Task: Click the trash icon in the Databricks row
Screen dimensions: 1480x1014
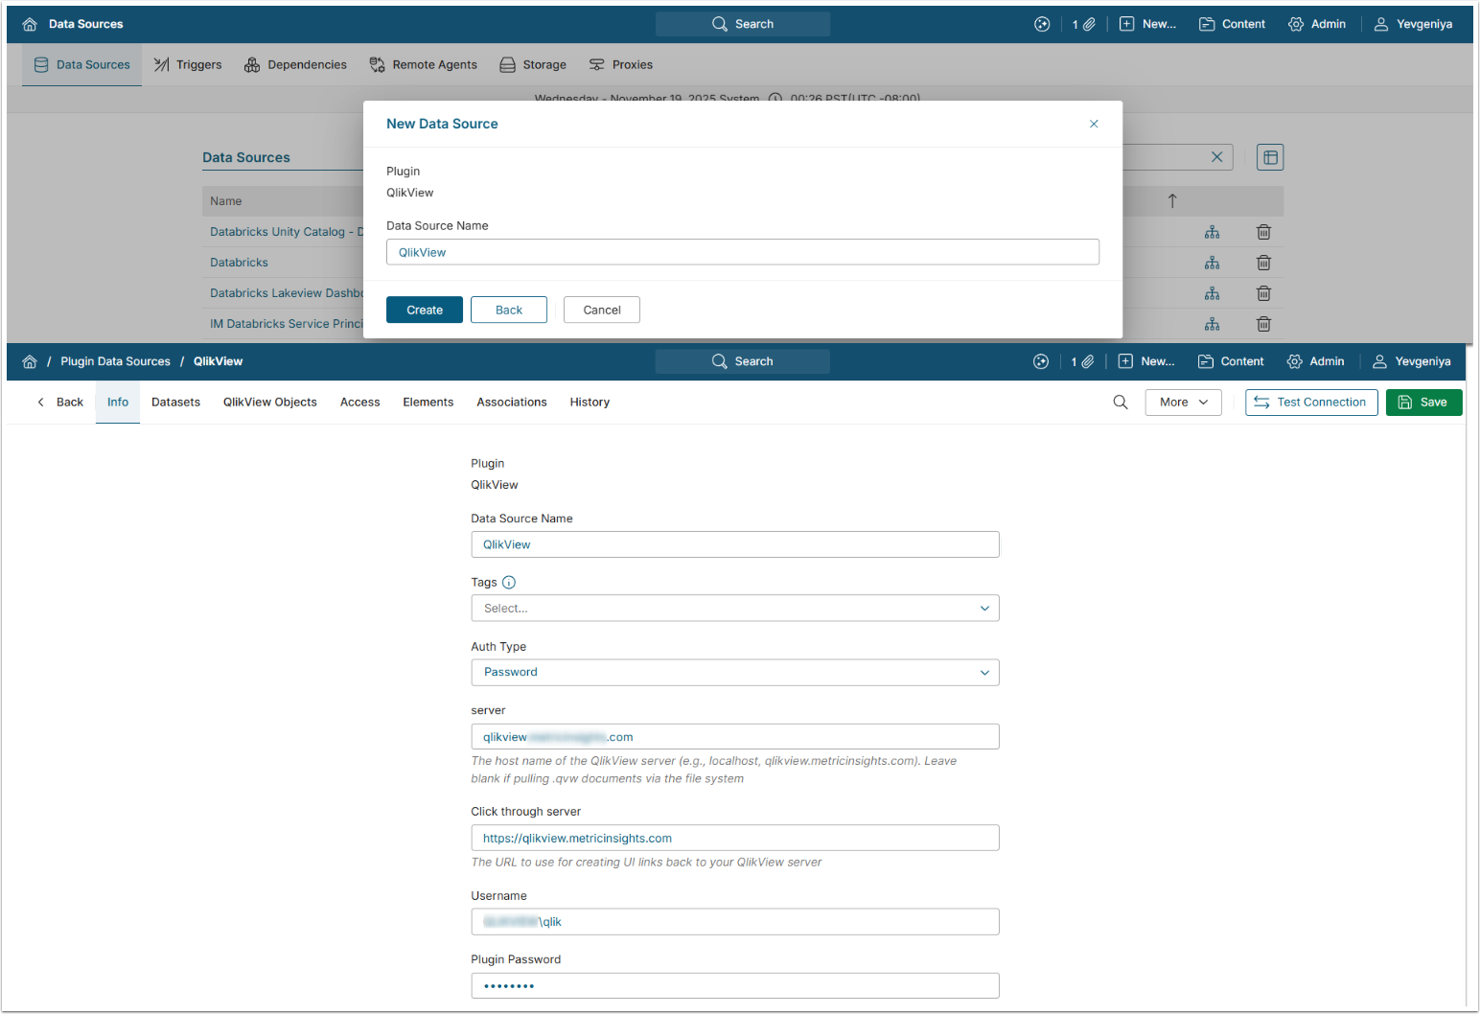Action: pos(1264,263)
